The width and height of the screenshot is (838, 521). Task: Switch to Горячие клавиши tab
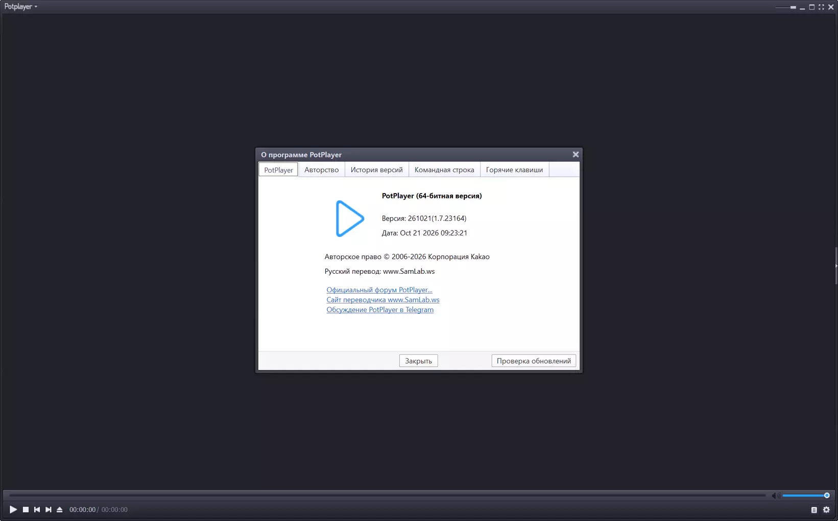tap(514, 170)
